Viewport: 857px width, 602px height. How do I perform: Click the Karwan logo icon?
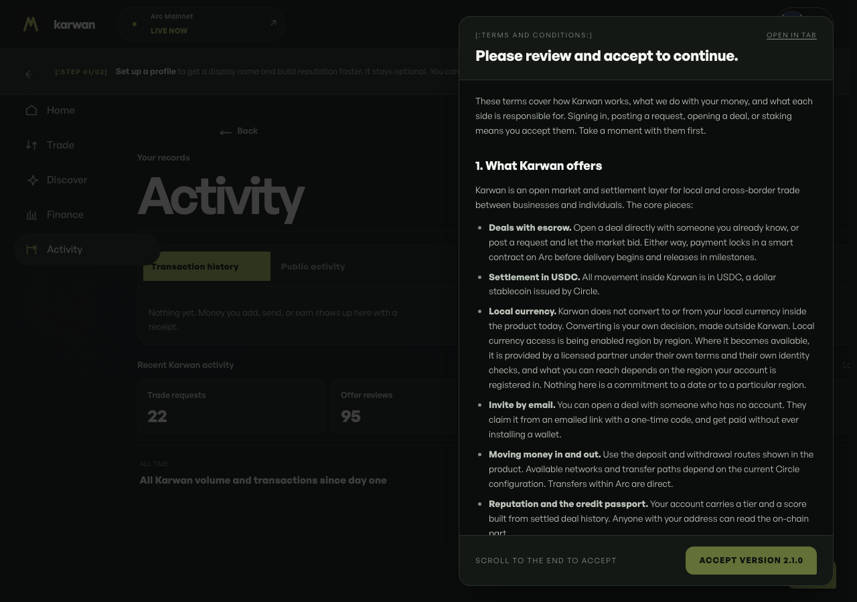[x=31, y=24]
